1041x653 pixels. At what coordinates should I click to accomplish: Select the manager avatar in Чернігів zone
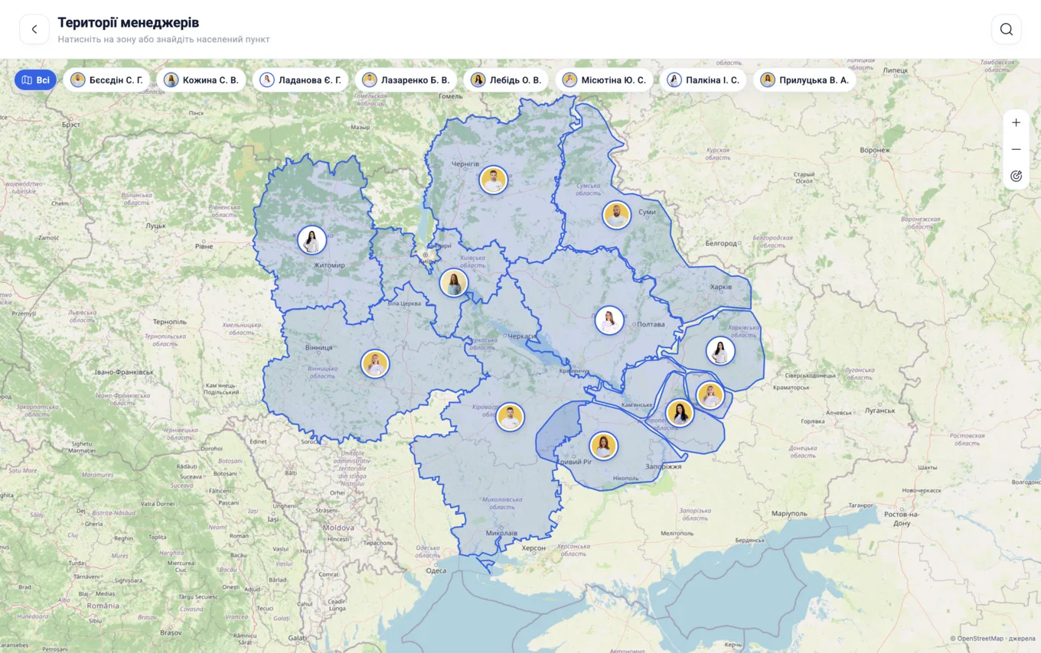494,180
